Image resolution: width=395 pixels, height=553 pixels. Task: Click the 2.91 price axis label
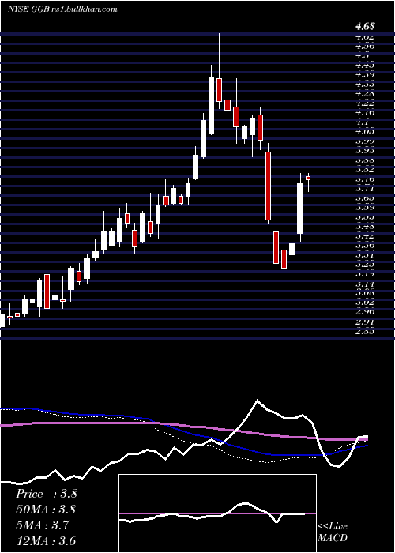click(365, 322)
